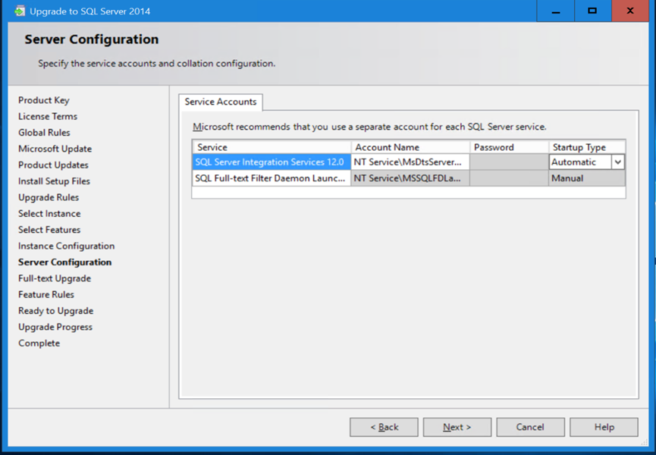
Task: Open the Startup Type dropdown for Integration Services
Action: (618, 162)
